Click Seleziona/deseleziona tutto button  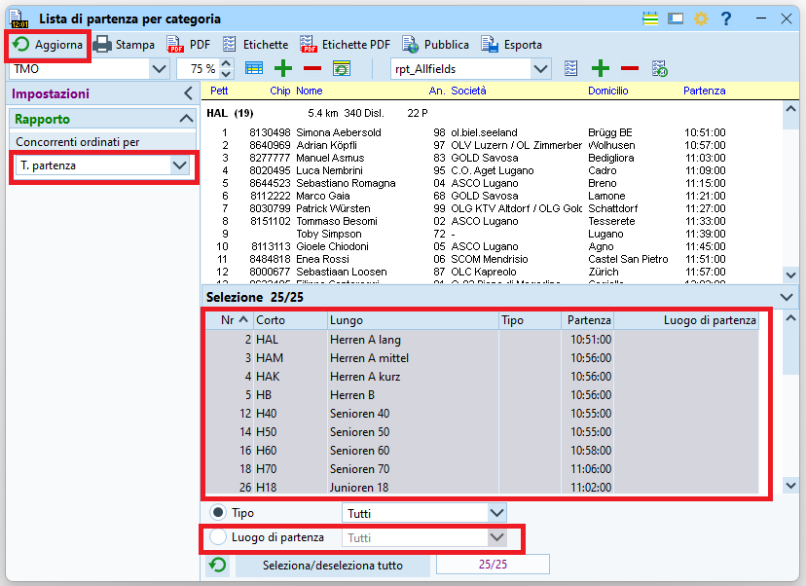point(333,566)
